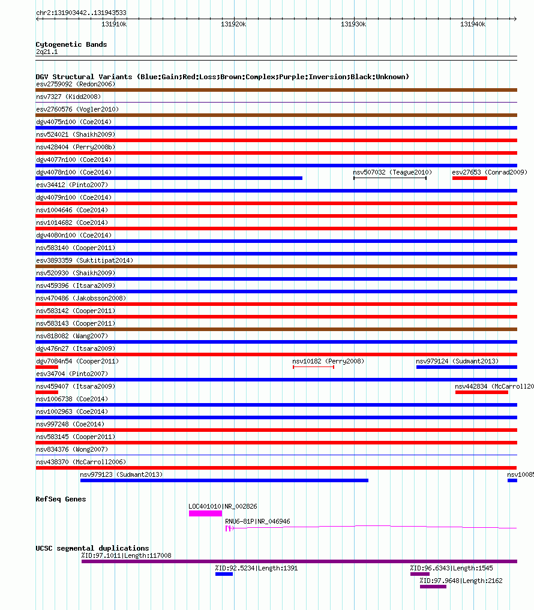Click the 131940k ruler position label

(x=473, y=24)
